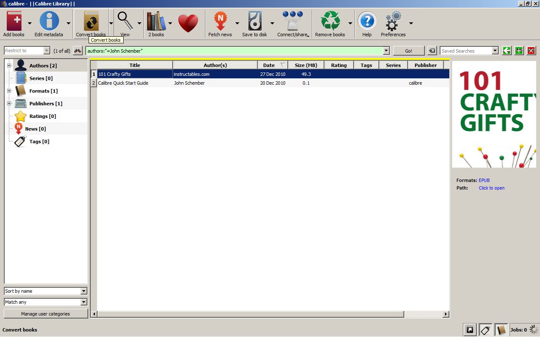Click the horizontal scrollbar left arrow
The image size is (540, 337).
coord(94,314)
